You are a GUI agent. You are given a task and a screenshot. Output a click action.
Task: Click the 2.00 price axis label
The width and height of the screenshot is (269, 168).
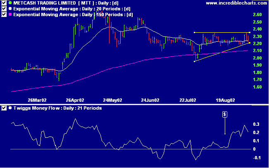257,58
